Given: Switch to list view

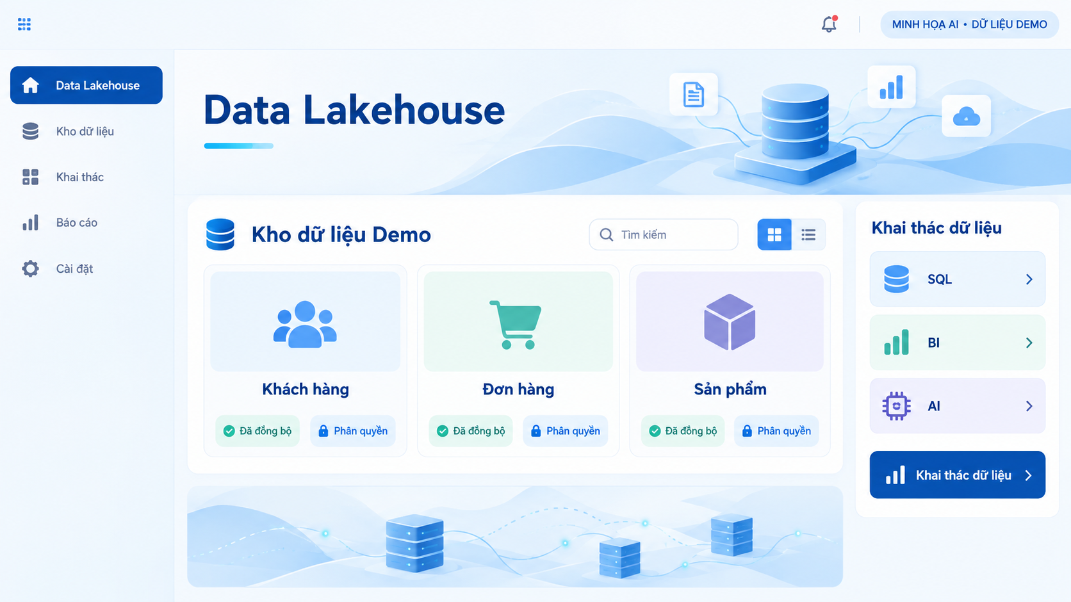Looking at the screenshot, I should [x=808, y=234].
